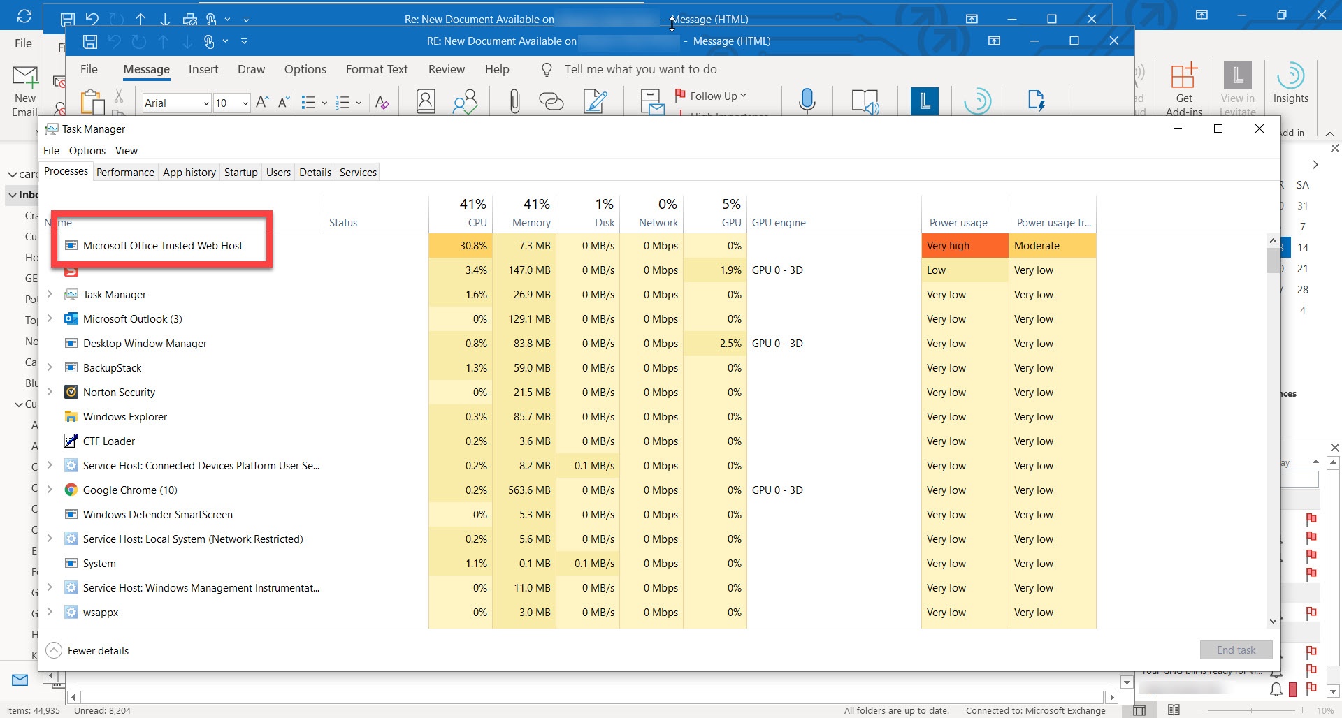Viewport: 1342px width, 718px height.
Task: Open the Immersive Reader icon
Action: tap(865, 101)
